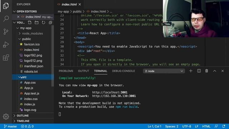Click the explorer sidebar scrollbar

(53, 56)
